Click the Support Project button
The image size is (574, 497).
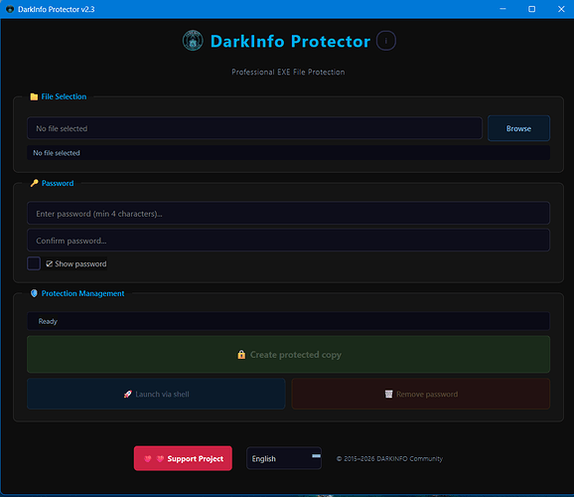tap(183, 458)
